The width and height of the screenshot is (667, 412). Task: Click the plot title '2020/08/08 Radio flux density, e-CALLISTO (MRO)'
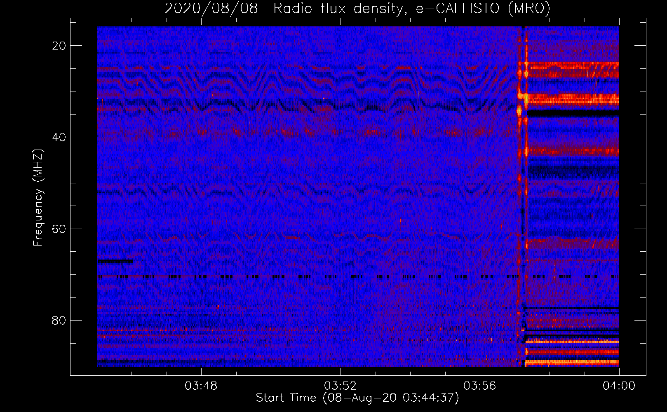(x=357, y=9)
